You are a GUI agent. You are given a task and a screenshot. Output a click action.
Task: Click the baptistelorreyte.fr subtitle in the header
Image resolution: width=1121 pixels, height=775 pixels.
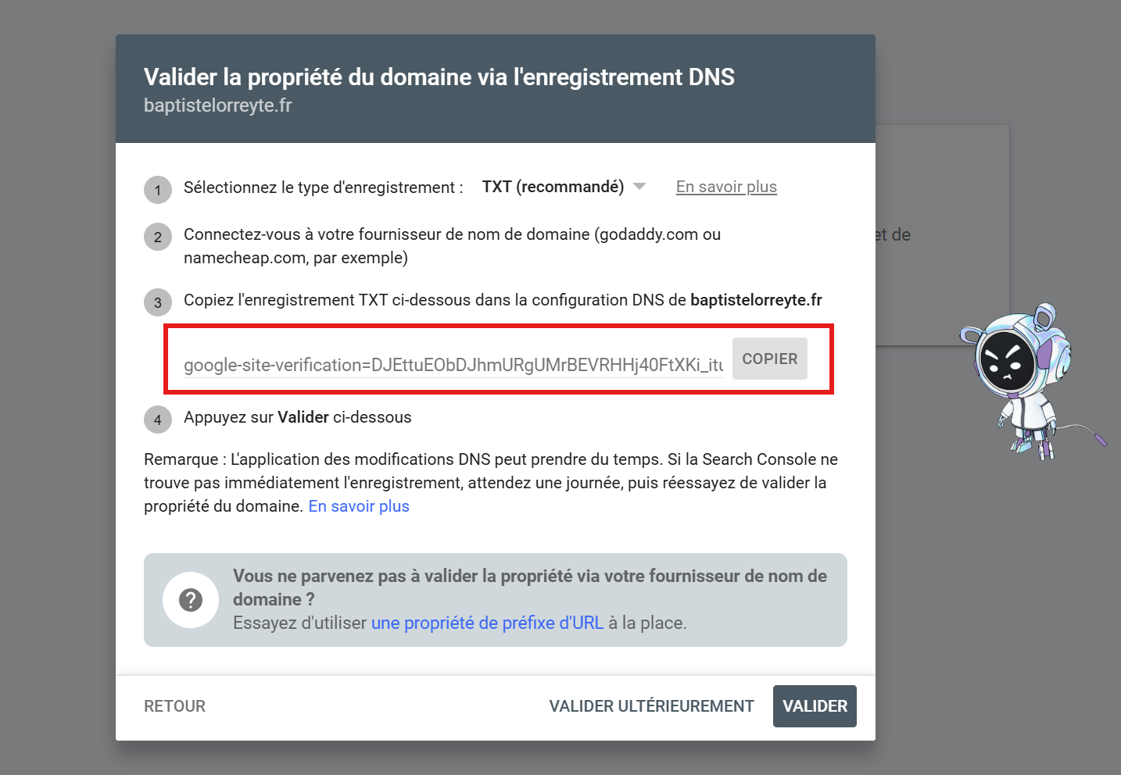[x=218, y=105]
